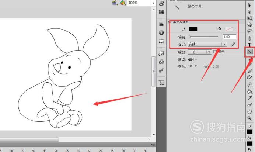
Task: Click the horizontal stage scrollbar thumb
Action: (29, 139)
